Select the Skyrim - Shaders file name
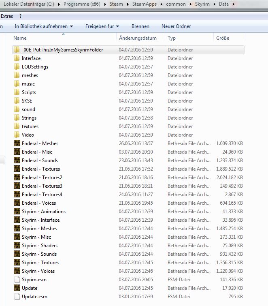The image size is (268, 306). (40, 246)
